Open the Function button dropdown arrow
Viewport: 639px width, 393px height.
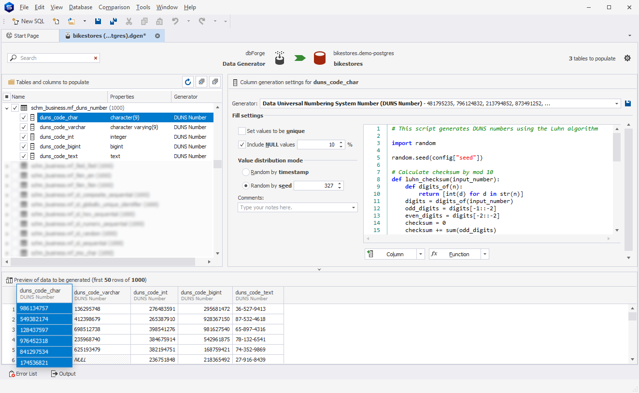pos(485,254)
